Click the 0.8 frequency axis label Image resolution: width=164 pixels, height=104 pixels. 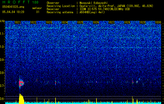point(2,73)
